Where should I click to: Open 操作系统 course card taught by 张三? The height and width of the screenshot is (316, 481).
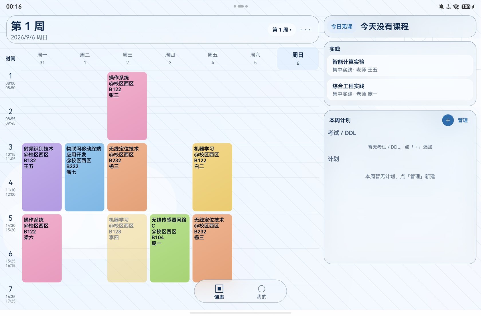127,106
